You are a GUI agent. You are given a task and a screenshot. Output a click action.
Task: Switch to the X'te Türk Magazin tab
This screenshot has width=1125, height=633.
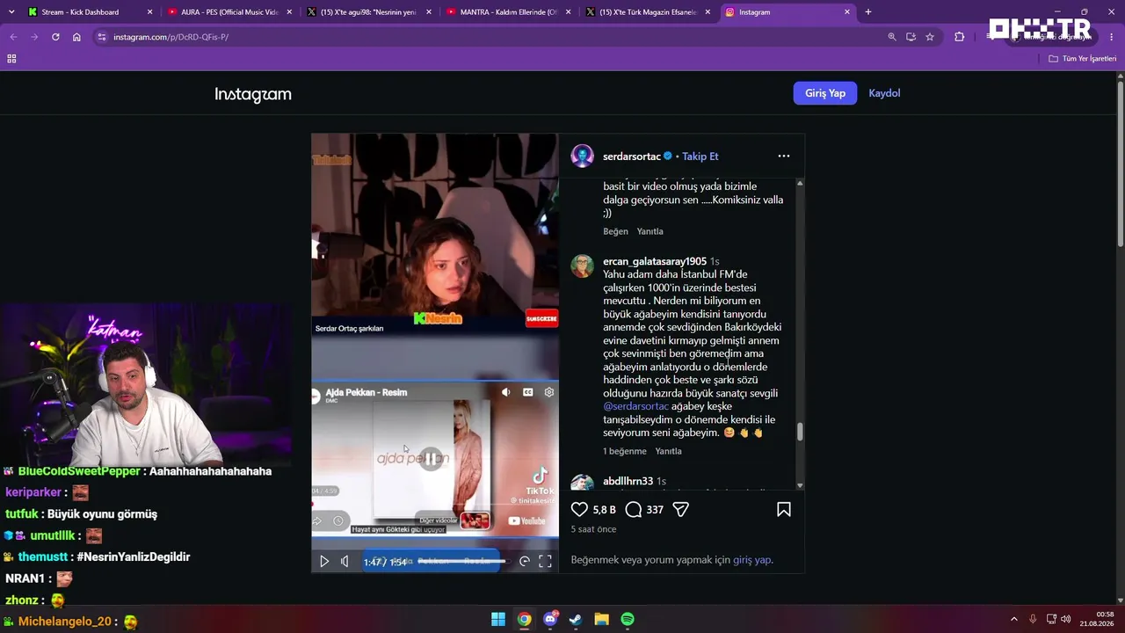pyautogui.click(x=649, y=12)
